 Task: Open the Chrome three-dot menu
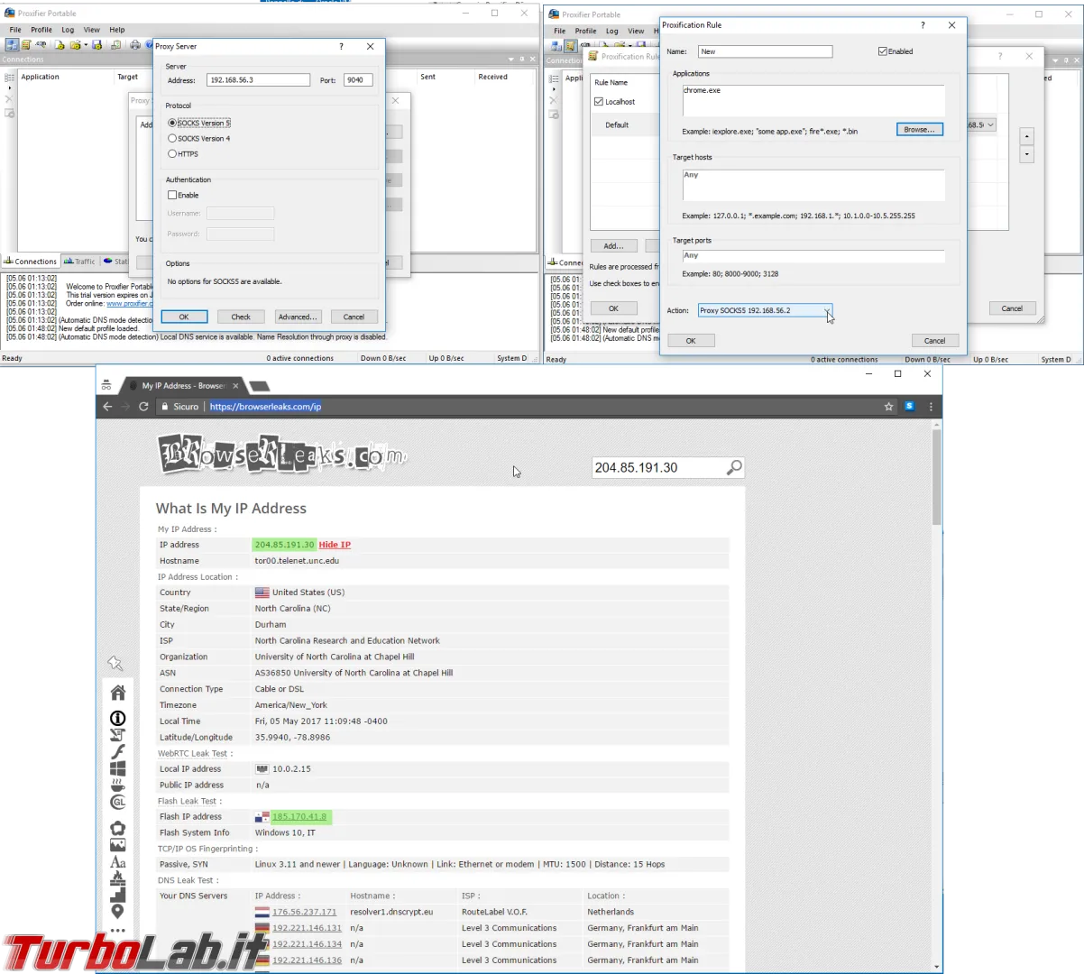(931, 407)
